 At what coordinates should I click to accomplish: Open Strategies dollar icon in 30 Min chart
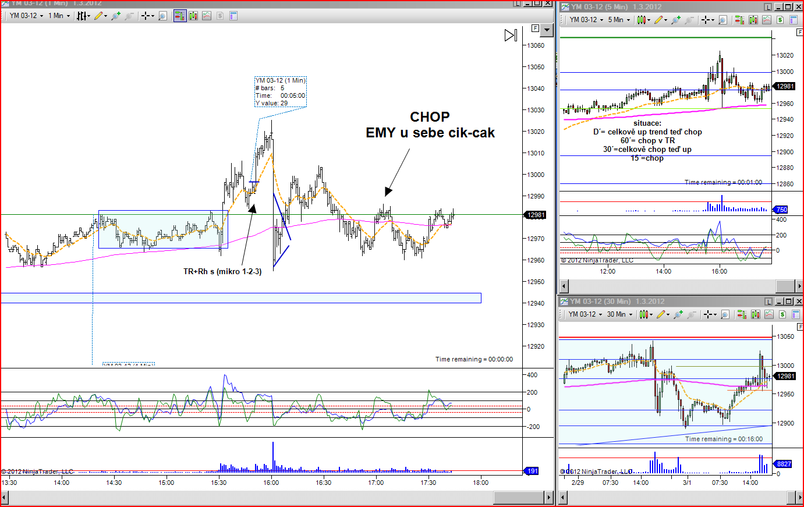pyautogui.click(x=782, y=314)
